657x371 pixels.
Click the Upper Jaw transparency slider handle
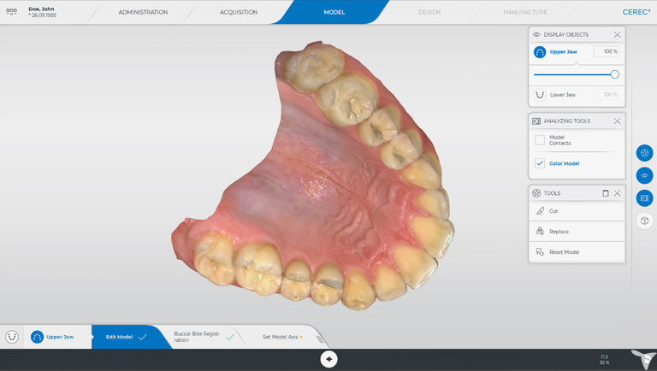click(x=614, y=74)
